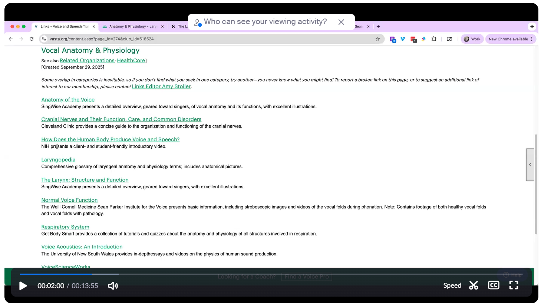Open the playback Speed menu
This screenshot has height=304, width=541.
(452, 285)
